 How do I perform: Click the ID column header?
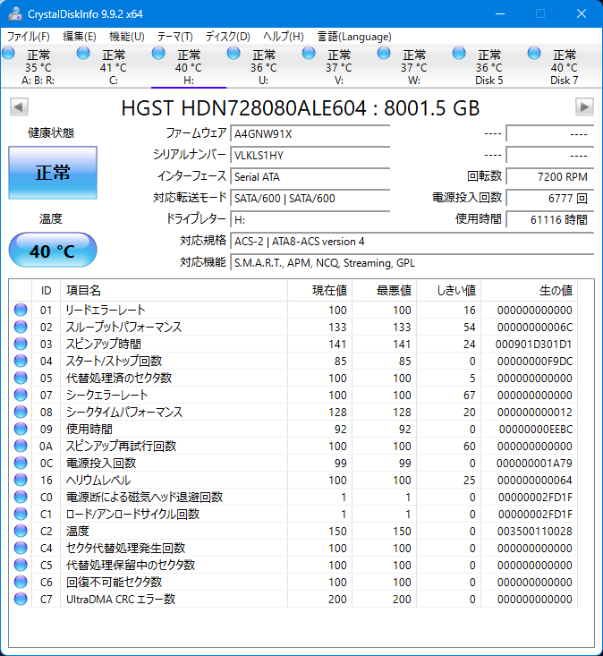point(46,290)
